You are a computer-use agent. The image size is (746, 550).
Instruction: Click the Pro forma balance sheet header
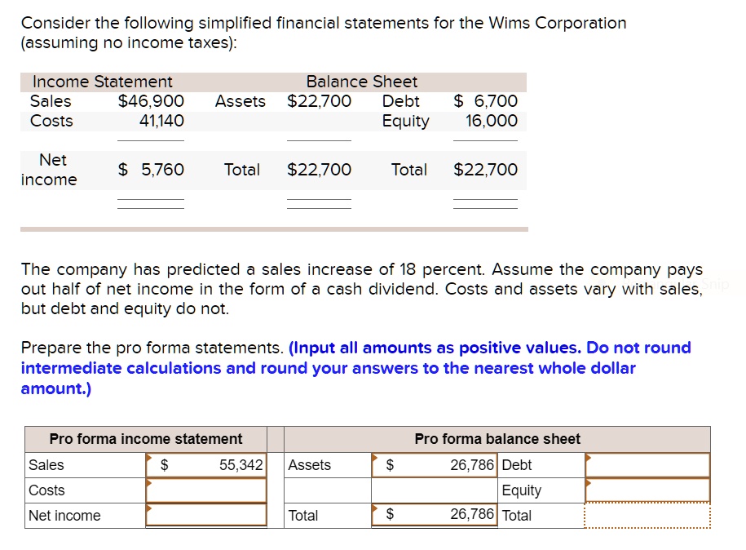point(497,439)
